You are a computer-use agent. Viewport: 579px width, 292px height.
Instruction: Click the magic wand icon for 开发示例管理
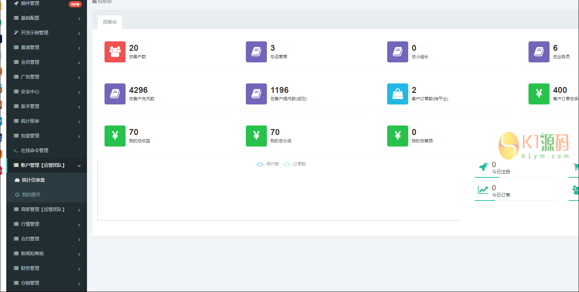[16, 33]
